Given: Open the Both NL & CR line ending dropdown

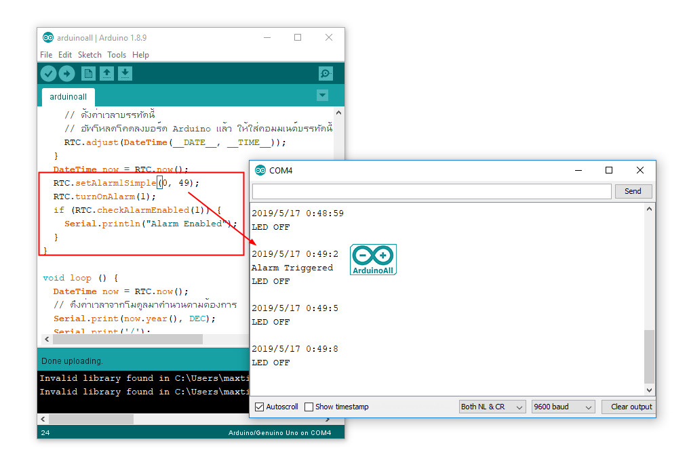Looking at the screenshot, I should pos(492,407).
